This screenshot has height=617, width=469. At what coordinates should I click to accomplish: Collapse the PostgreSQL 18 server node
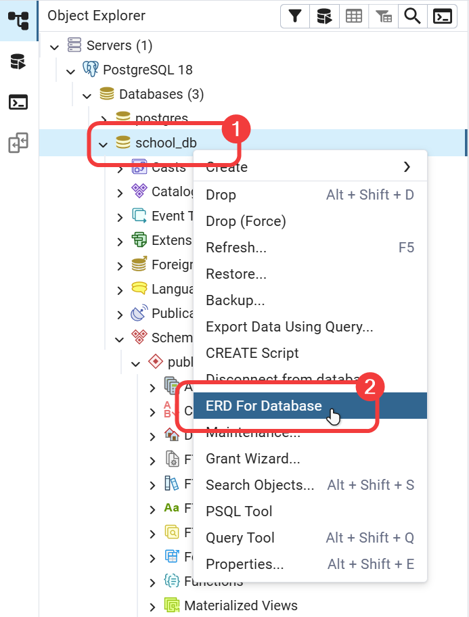point(71,70)
